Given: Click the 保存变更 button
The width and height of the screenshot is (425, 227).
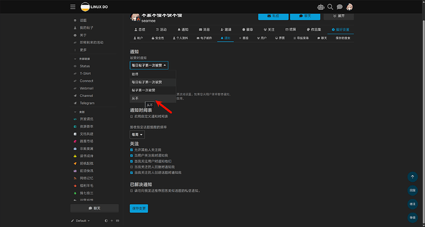Looking at the screenshot, I should coord(139,208).
